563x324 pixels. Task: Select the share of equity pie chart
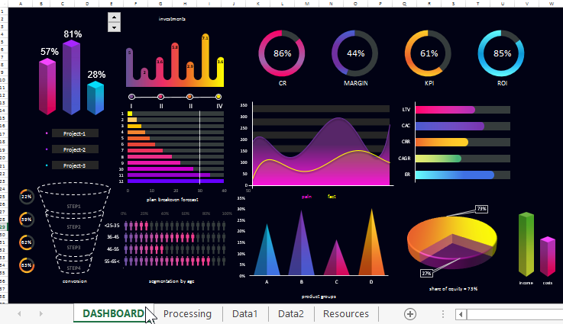click(x=452, y=242)
